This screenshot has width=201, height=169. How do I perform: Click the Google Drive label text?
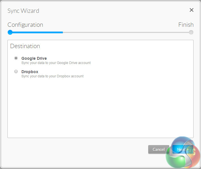coord(34,58)
